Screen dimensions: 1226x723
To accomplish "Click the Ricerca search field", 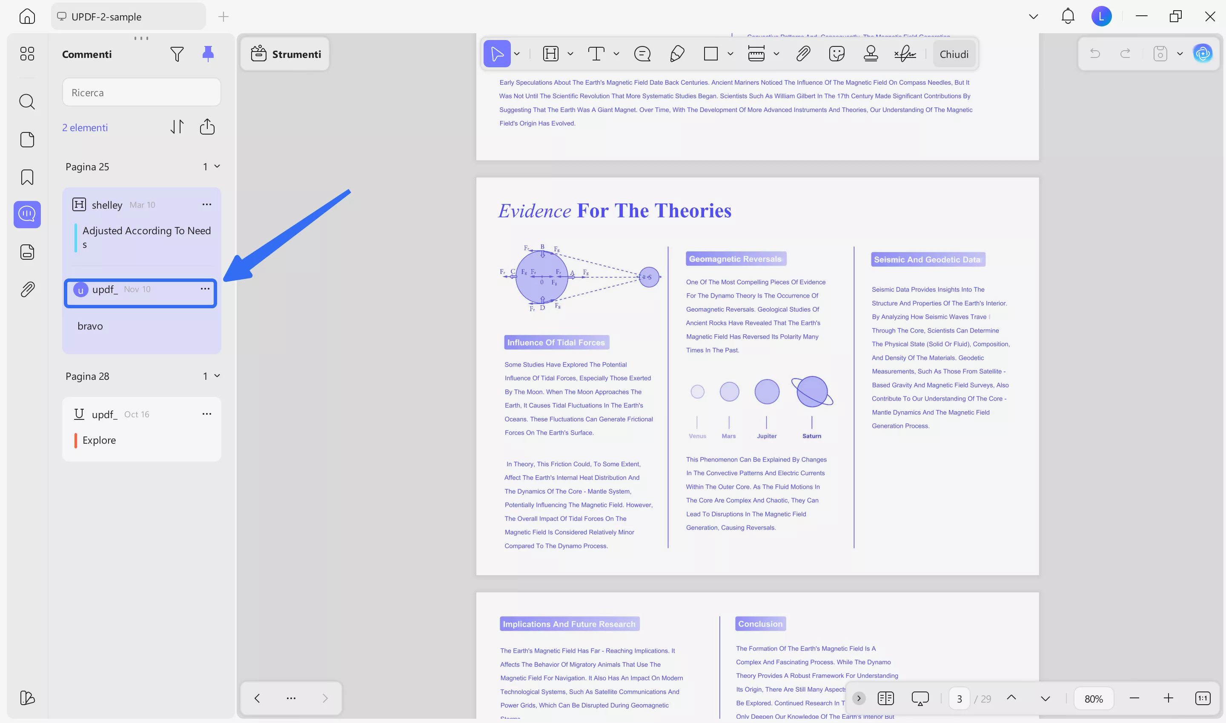I will pos(141,92).
